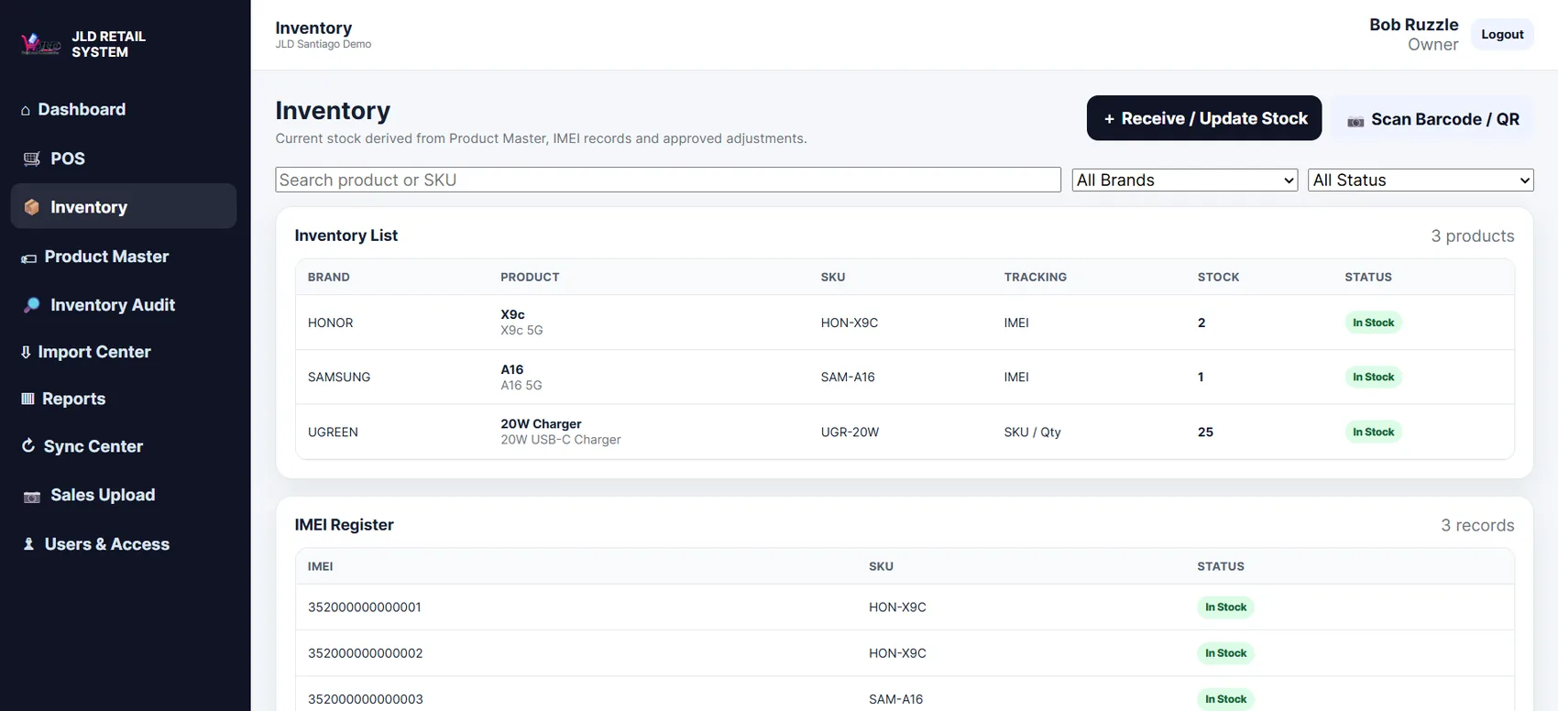Click the SKU / Qty tracking cell

click(x=1033, y=432)
